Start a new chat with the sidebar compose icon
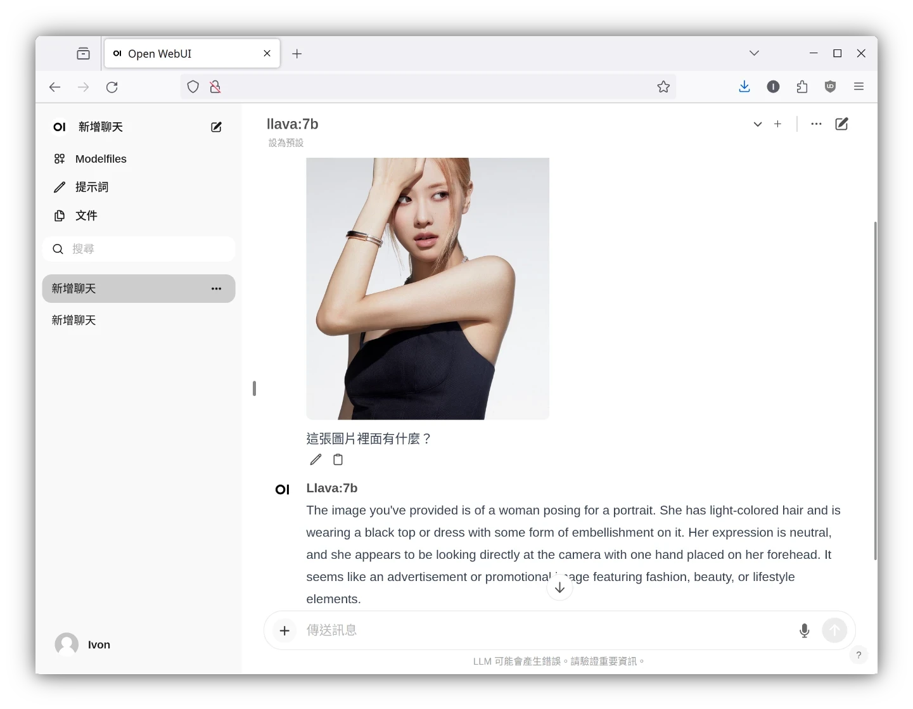This screenshot has height=709, width=913. pos(216,127)
